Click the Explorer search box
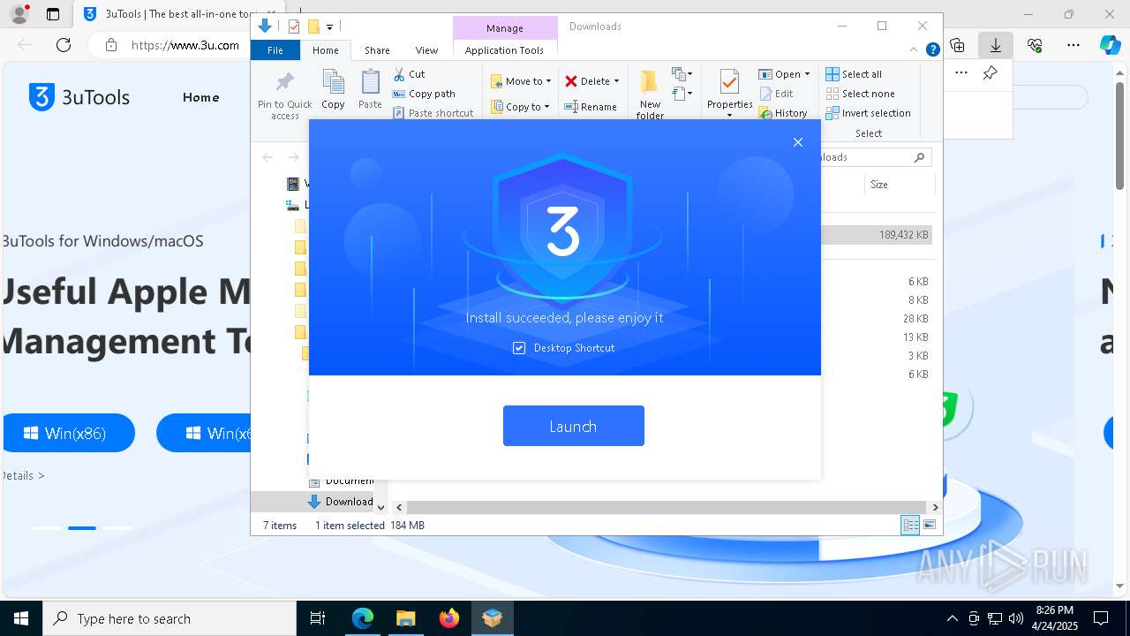The image size is (1130, 636). point(874,157)
